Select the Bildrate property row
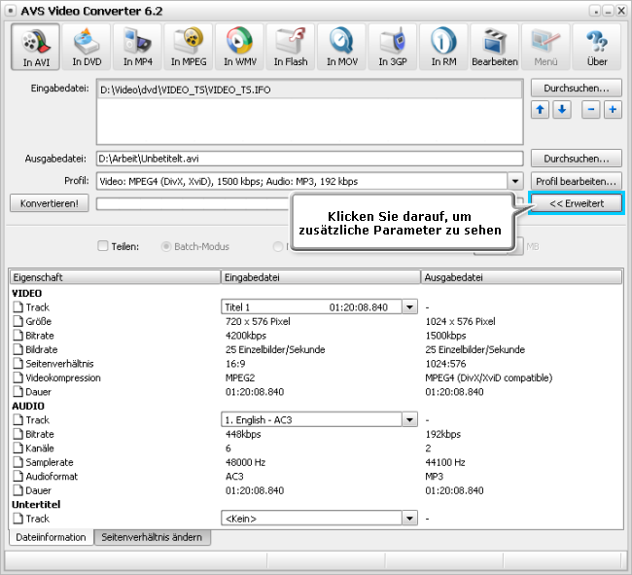 [x=316, y=349]
